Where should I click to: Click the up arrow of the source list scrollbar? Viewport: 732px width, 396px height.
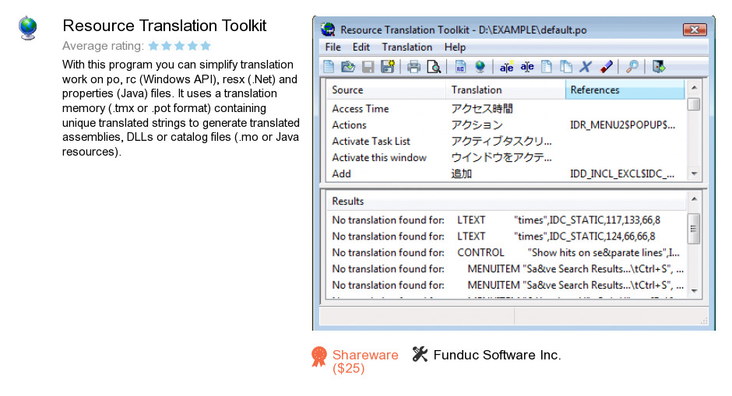click(x=694, y=87)
